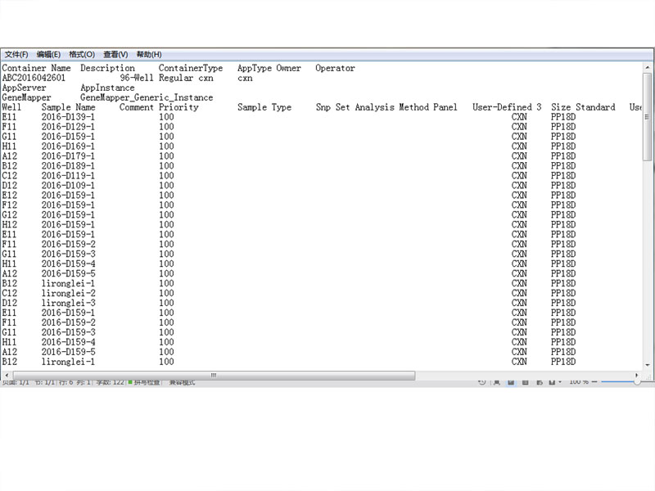Click 兼容模式 compatibility mode indicator

[x=183, y=382]
